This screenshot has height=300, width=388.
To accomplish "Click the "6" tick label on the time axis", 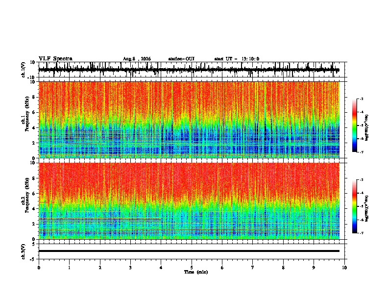I will click(222, 268).
